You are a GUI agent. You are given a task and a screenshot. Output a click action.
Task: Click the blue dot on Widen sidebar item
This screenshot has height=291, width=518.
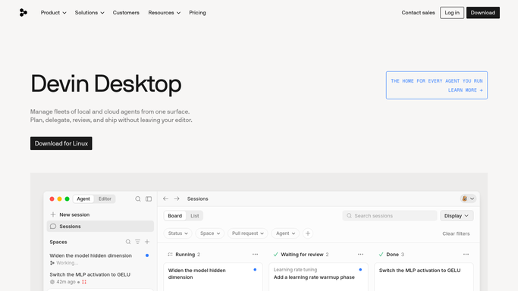147,255
